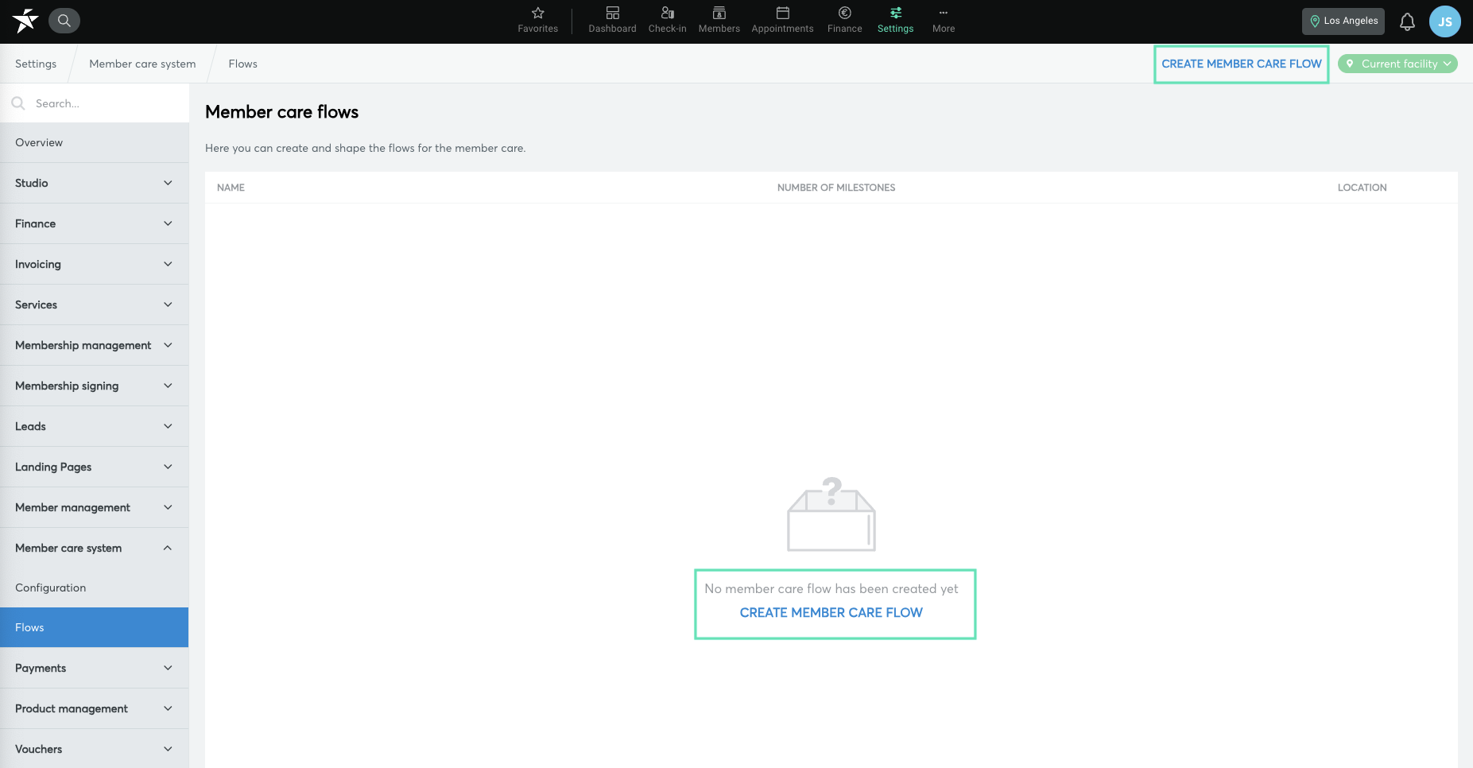This screenshot has width=1473, height=768.
Task: Click the LOCATION column header
Action: [x=1362, y=188]
